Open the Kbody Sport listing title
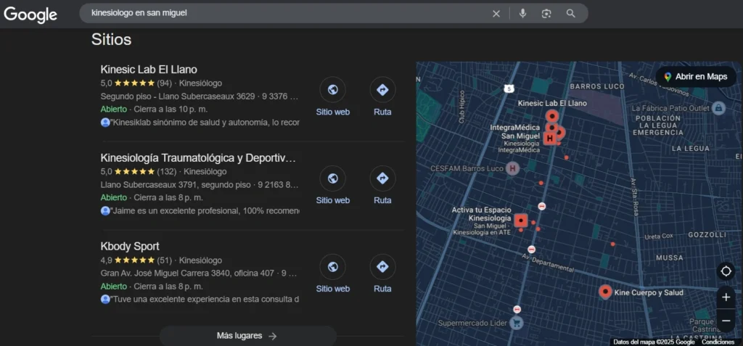Image resolution: width=743 pixels, height=346 pixels. pos(130,247)
